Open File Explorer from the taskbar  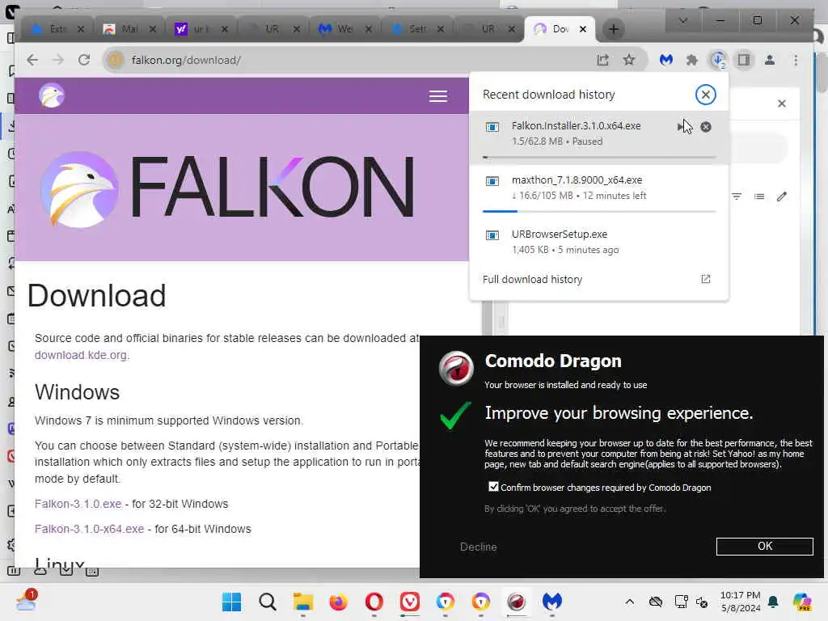303,602
